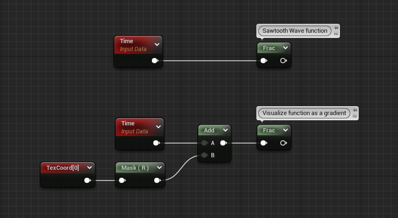Click the 'Sawtooth Wave function' comment text
Viewport: 398px width, 218px height.
295,30
